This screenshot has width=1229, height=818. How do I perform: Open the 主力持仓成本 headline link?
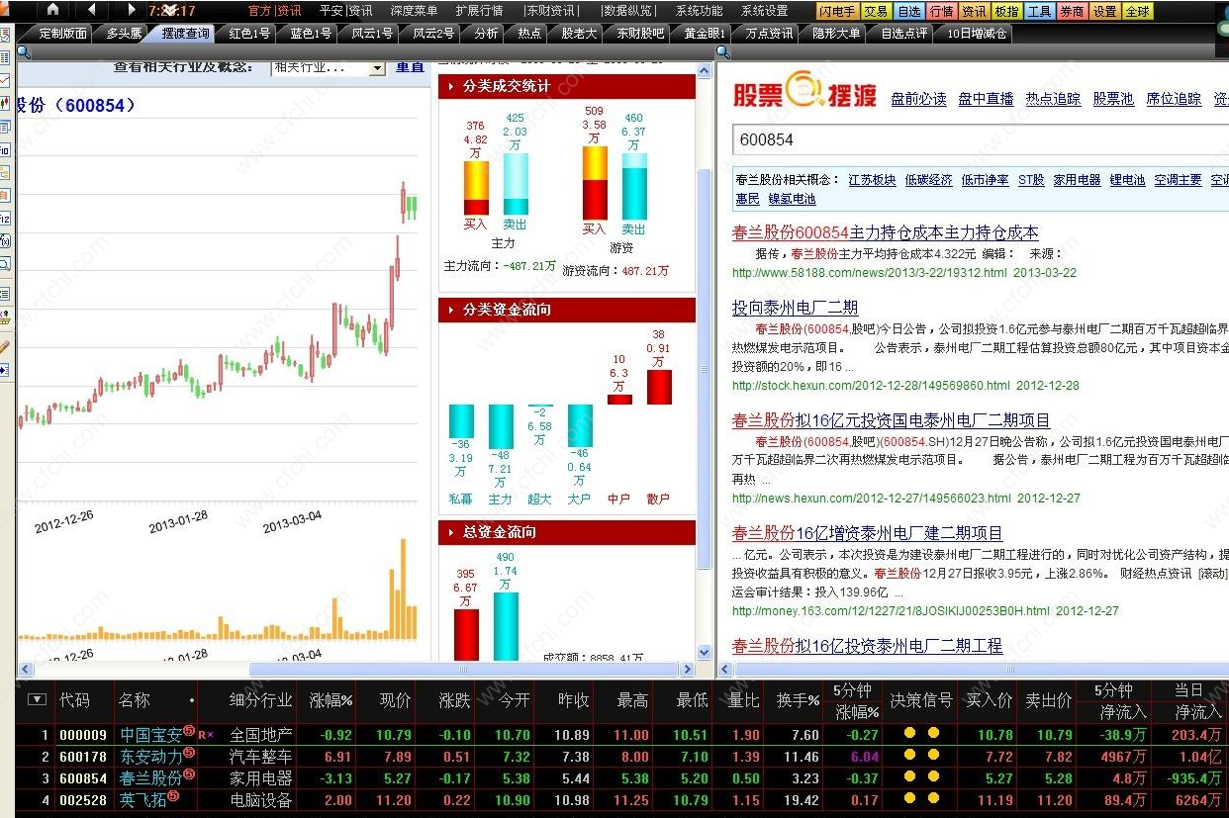(886, 232)
